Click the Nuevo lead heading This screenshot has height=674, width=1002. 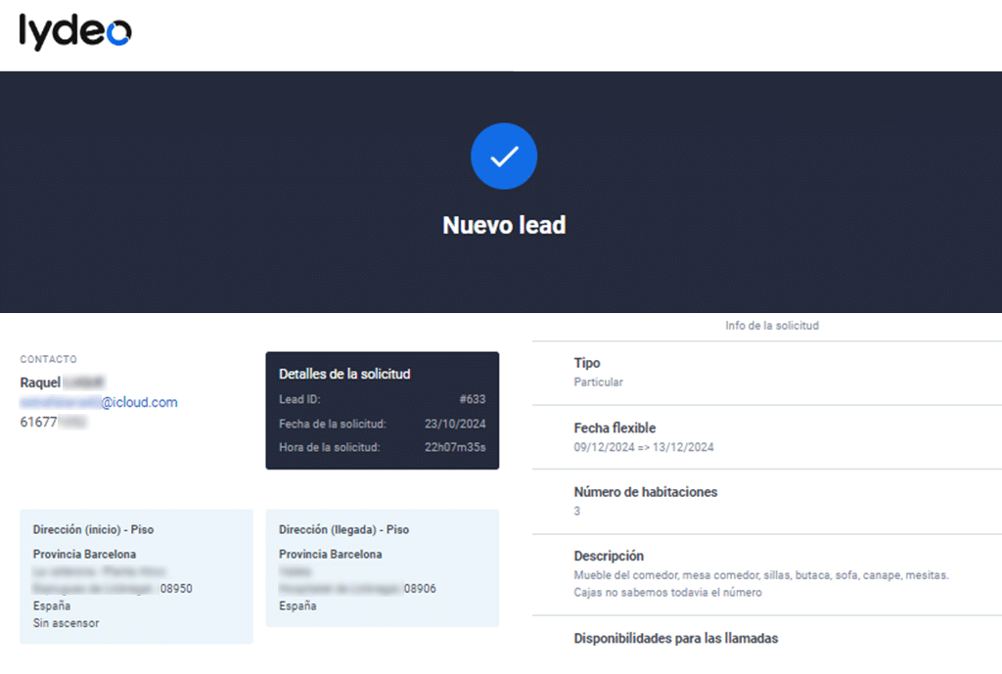pyautogui.click(x=504, y=225)
